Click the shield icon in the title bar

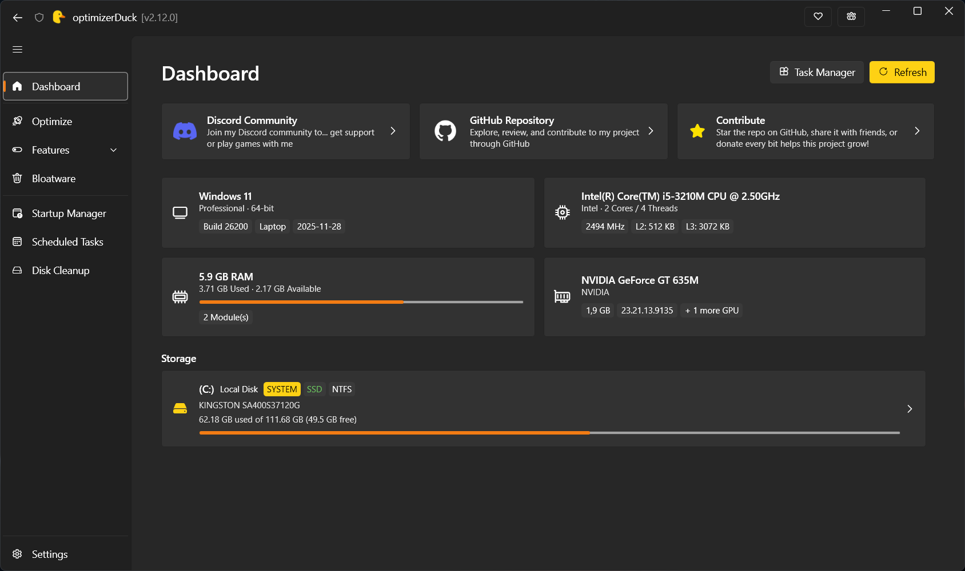coord(39,18)
